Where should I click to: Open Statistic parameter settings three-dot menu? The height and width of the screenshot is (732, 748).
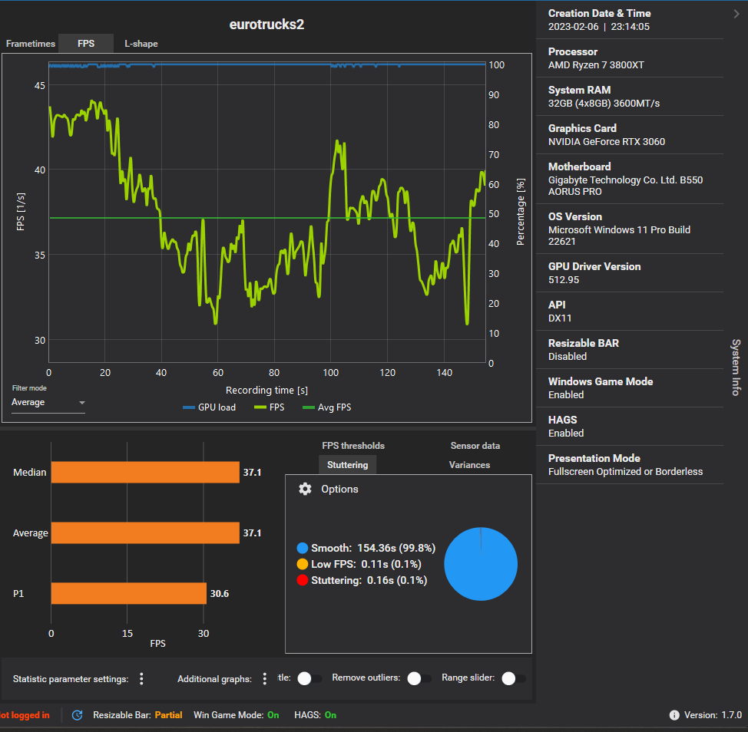pyautogui.click(x=141, y=678)
